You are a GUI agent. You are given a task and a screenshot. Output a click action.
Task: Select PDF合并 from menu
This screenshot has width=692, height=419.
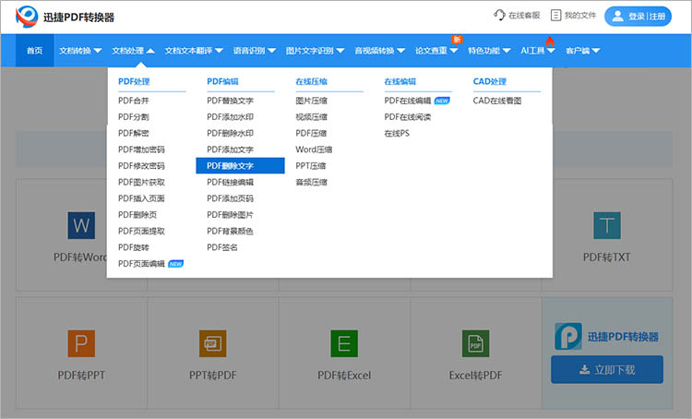[134, 101]
